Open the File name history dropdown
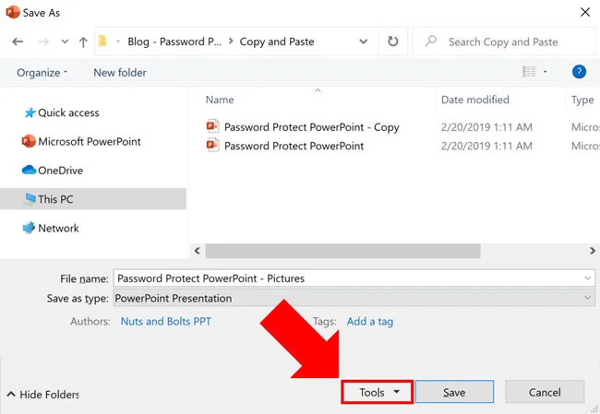The image size is (600, 414). pos(587,278)
